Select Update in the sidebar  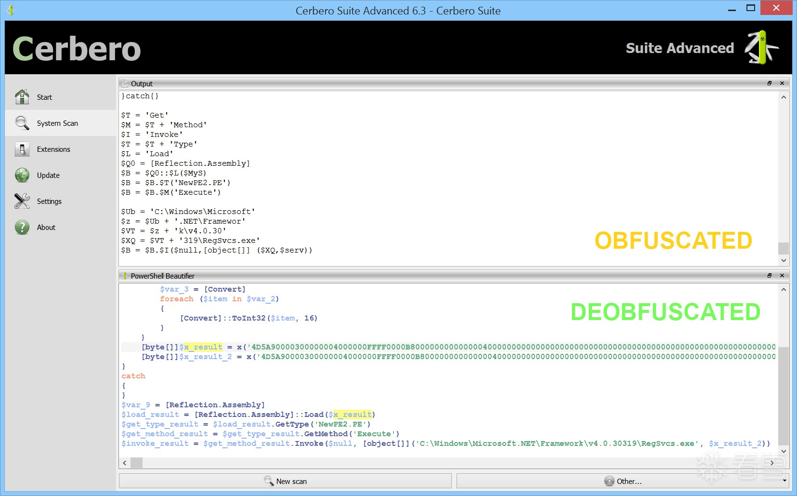point(61,175)
